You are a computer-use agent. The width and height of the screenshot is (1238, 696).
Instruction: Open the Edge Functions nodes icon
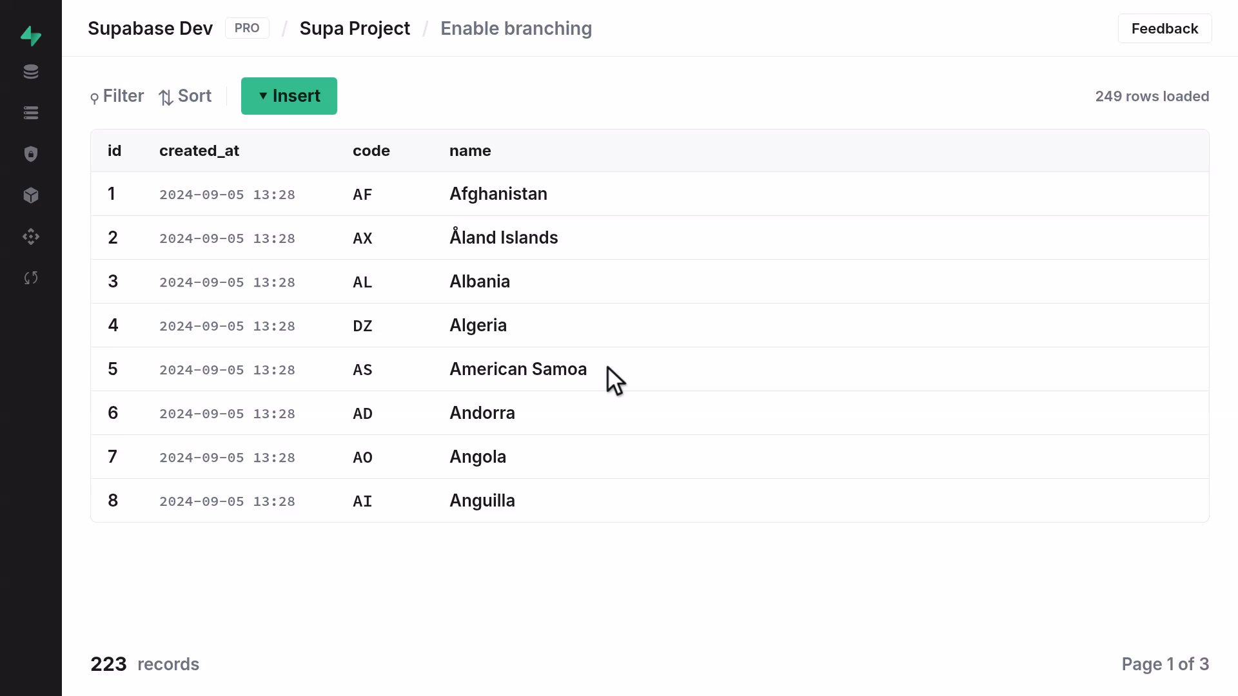[x=31, y=237]
